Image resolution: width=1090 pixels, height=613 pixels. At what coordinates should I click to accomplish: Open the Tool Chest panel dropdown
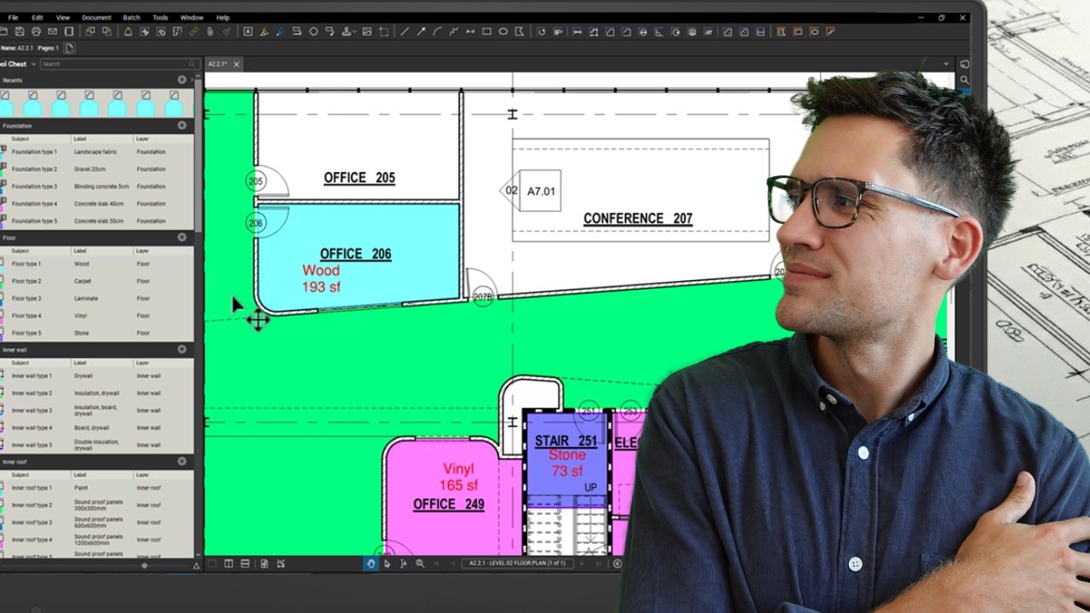pos(33,64)
